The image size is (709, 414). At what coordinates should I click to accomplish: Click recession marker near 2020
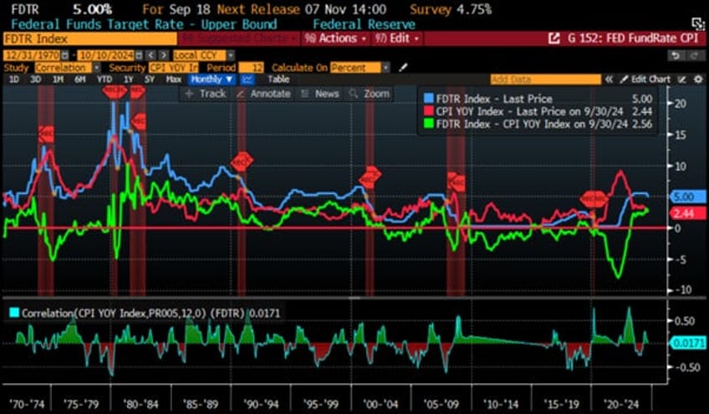click(594, 200)
